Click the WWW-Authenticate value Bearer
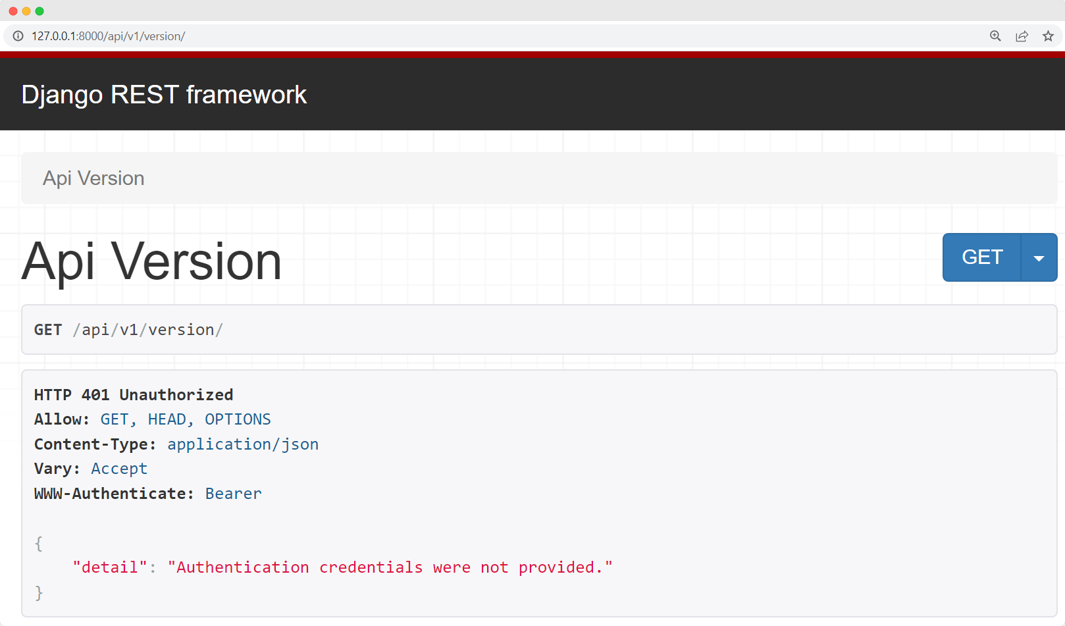This screenshot has width=1065, height=626. [234, 494]
